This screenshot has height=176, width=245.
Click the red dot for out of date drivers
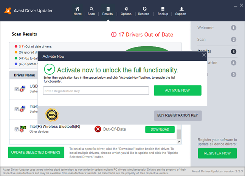coord(16,46)
